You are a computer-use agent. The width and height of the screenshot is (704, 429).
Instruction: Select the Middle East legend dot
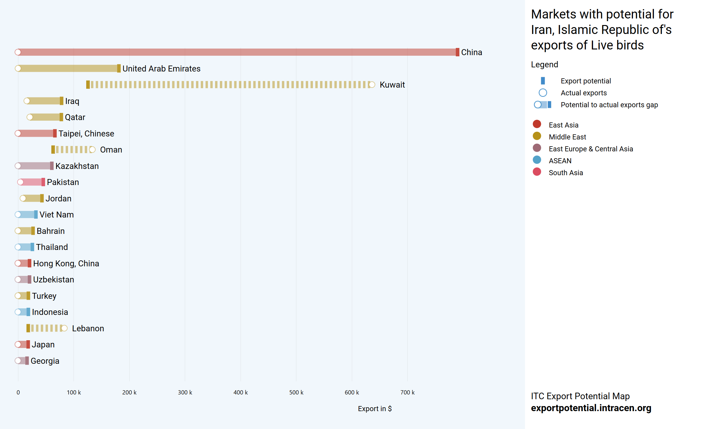point(537,136)
